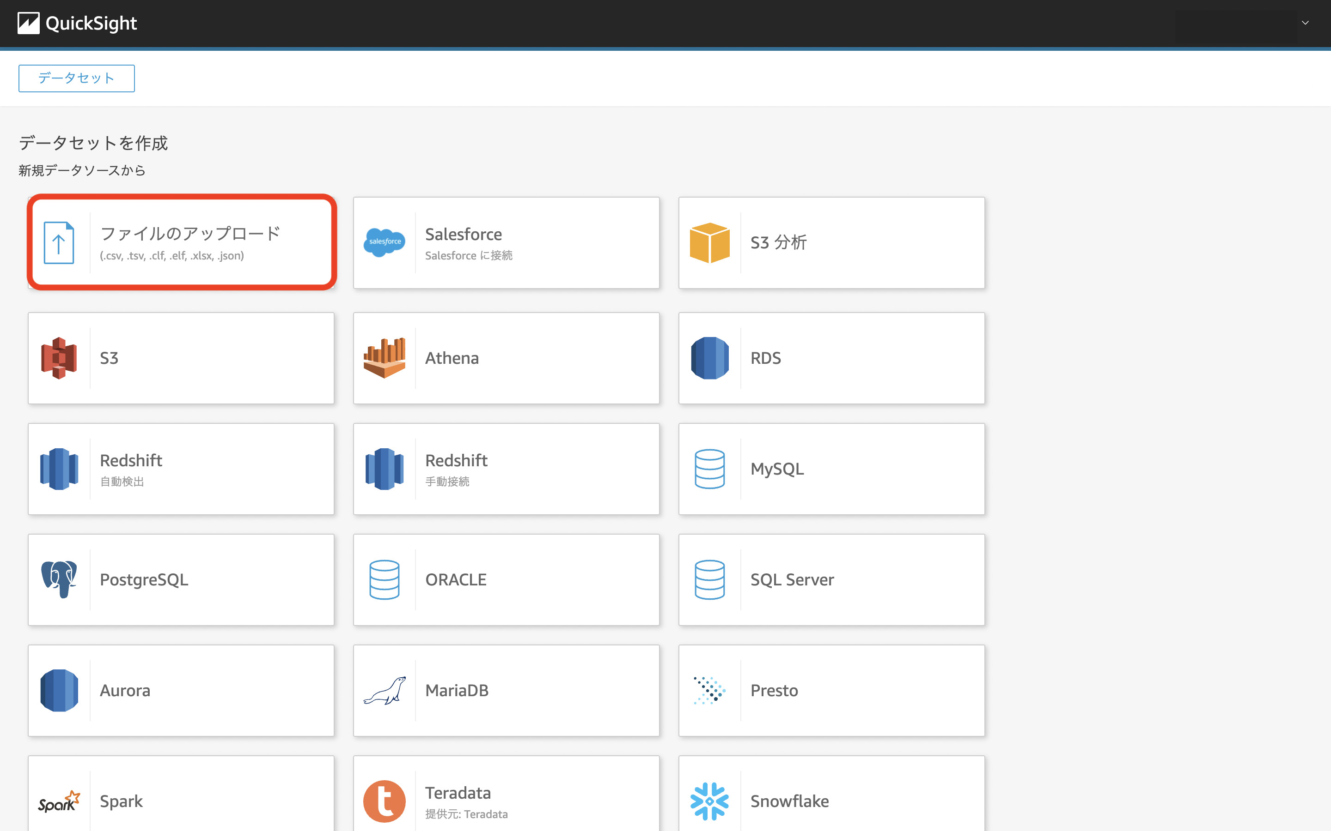This screenshot has width=1331, height=831.
Task: Select the Athena data source icon
Action: click(x=385, y=358)
